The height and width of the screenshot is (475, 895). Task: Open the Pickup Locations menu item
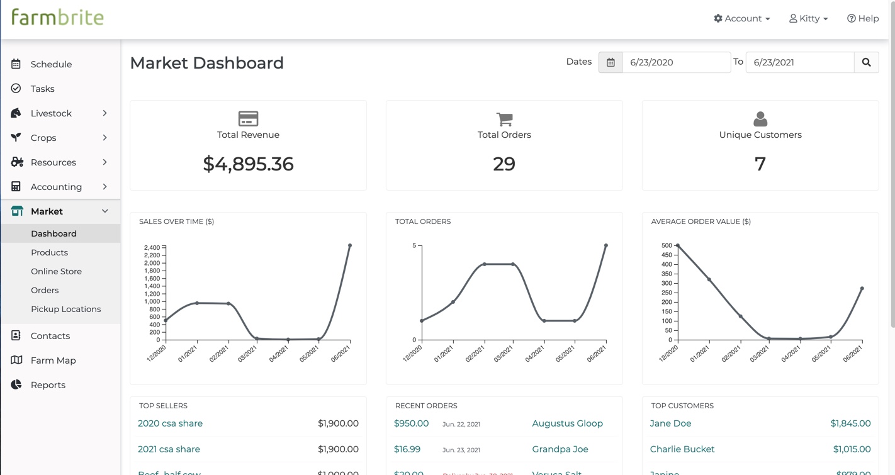[65, 309]
